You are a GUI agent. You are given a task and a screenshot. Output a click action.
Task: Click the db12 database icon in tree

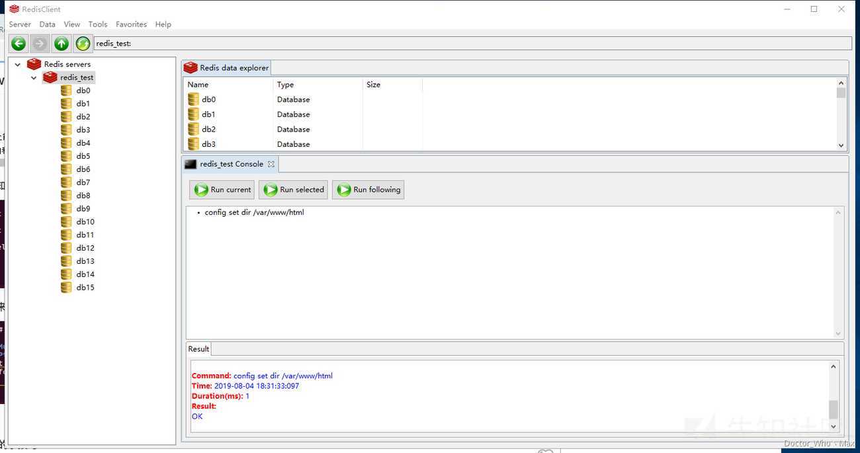[66, 248]
